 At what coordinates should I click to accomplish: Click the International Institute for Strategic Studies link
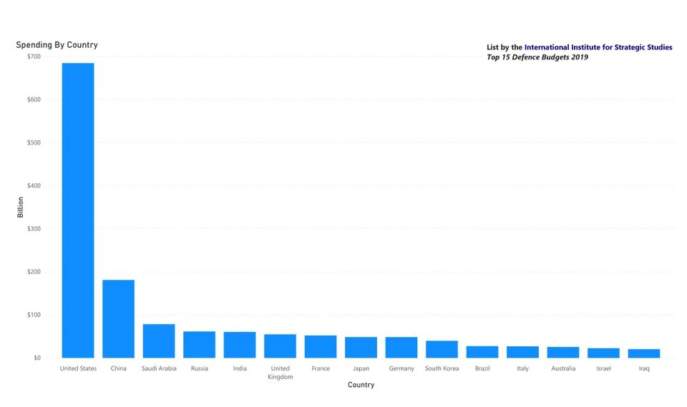point(598,47)
